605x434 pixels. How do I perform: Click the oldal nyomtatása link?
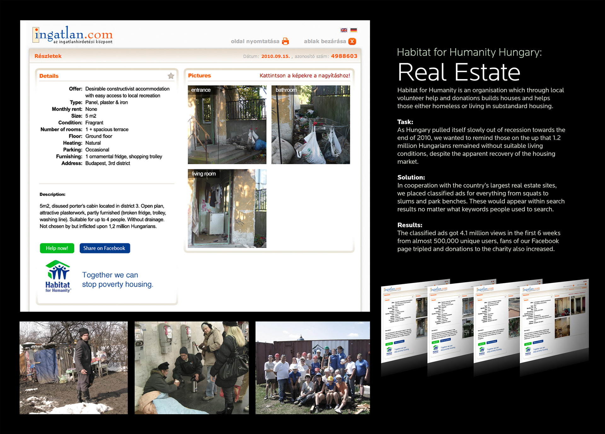click(x=255, y=41)
